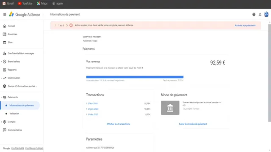
Task: Open the account profile avatar
Action: click(x=266, y=14)
